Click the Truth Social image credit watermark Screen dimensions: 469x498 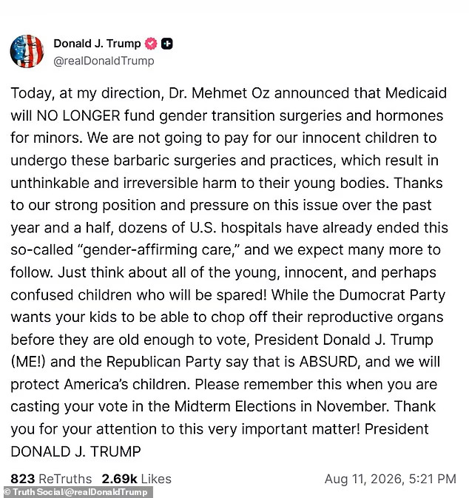pyautogui.click(x=76, y=492)
